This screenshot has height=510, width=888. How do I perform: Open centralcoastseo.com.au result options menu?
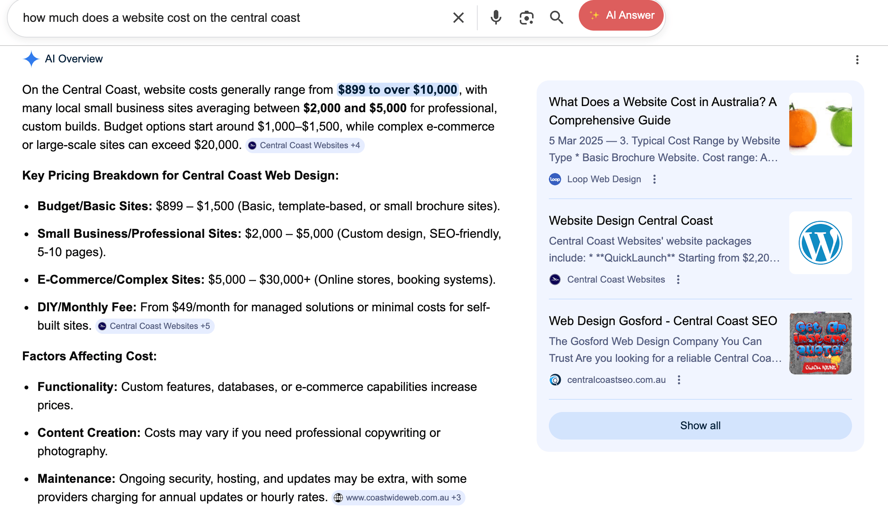point(679,380)
